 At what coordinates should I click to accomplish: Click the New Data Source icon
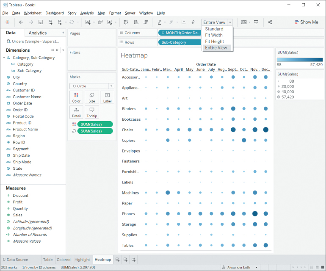tap(50, 22)
